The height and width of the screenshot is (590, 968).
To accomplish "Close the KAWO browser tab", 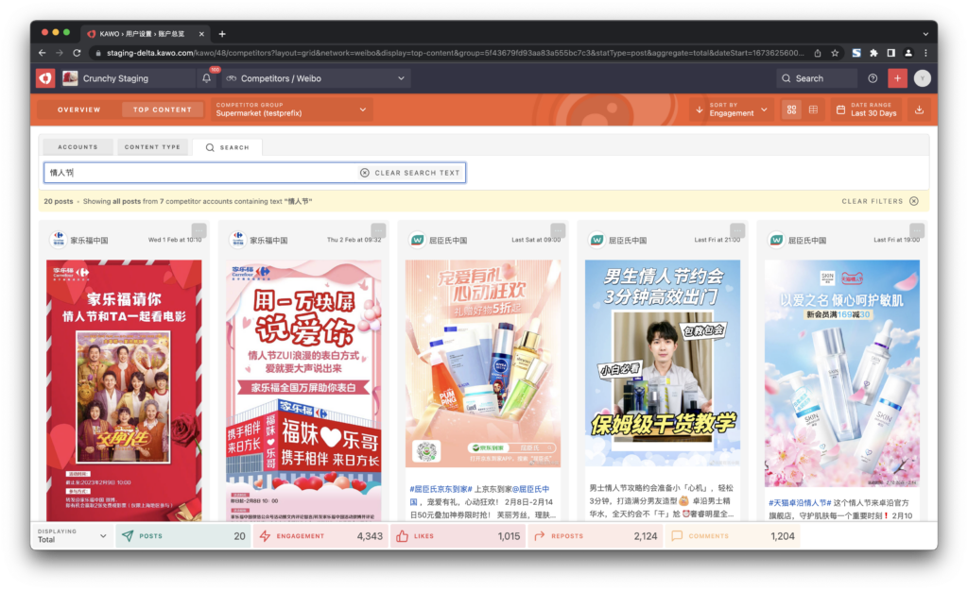I will [x=201, y=34].
